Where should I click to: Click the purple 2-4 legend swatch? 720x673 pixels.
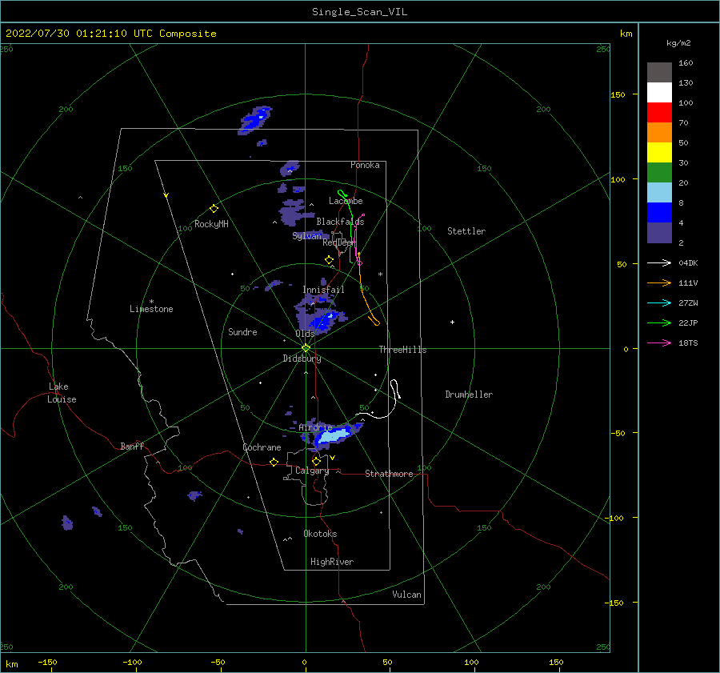pos(659,233)
